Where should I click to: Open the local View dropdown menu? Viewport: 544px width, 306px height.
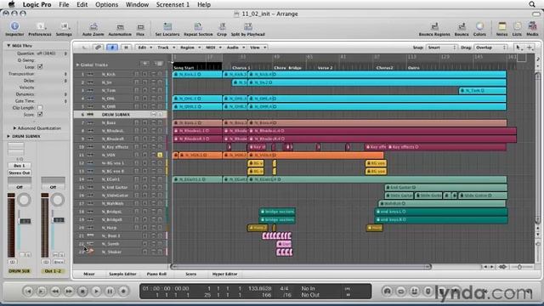[x=258, y=48]
